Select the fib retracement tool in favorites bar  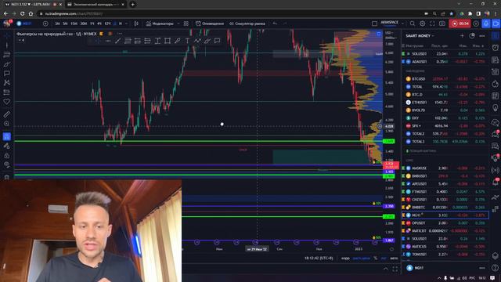point(128,41)
